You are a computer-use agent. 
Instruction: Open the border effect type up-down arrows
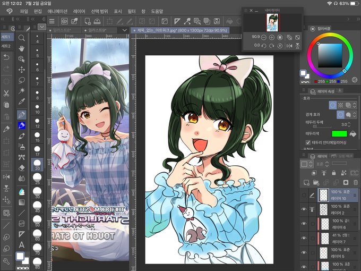354,115
